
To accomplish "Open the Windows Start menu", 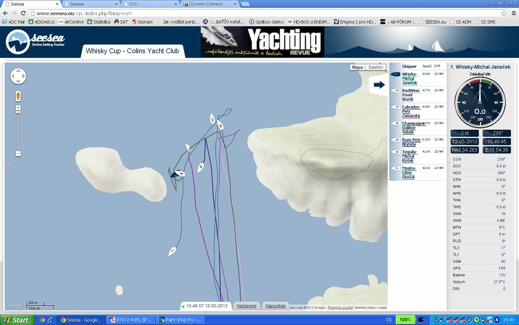I will [17, 320].
